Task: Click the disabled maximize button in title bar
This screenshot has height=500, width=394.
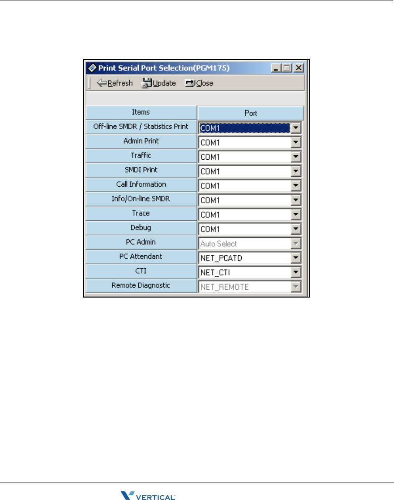Action: 287,68
